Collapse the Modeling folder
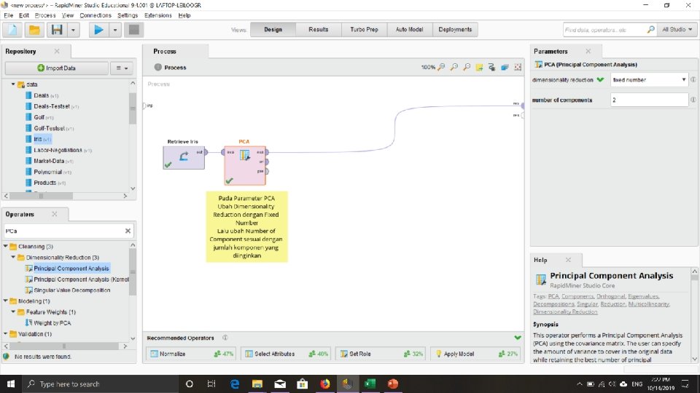The image size is (700, 393). pyautogui.click(x=5, y=301)
